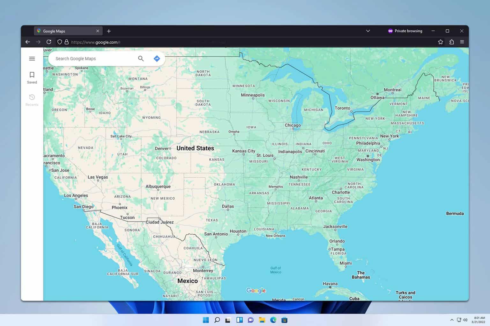The height and width of the screenshot is (326, 490).
Task: Click the browser address bar URL
Action: pyautogui.click(x=96, y=42)
